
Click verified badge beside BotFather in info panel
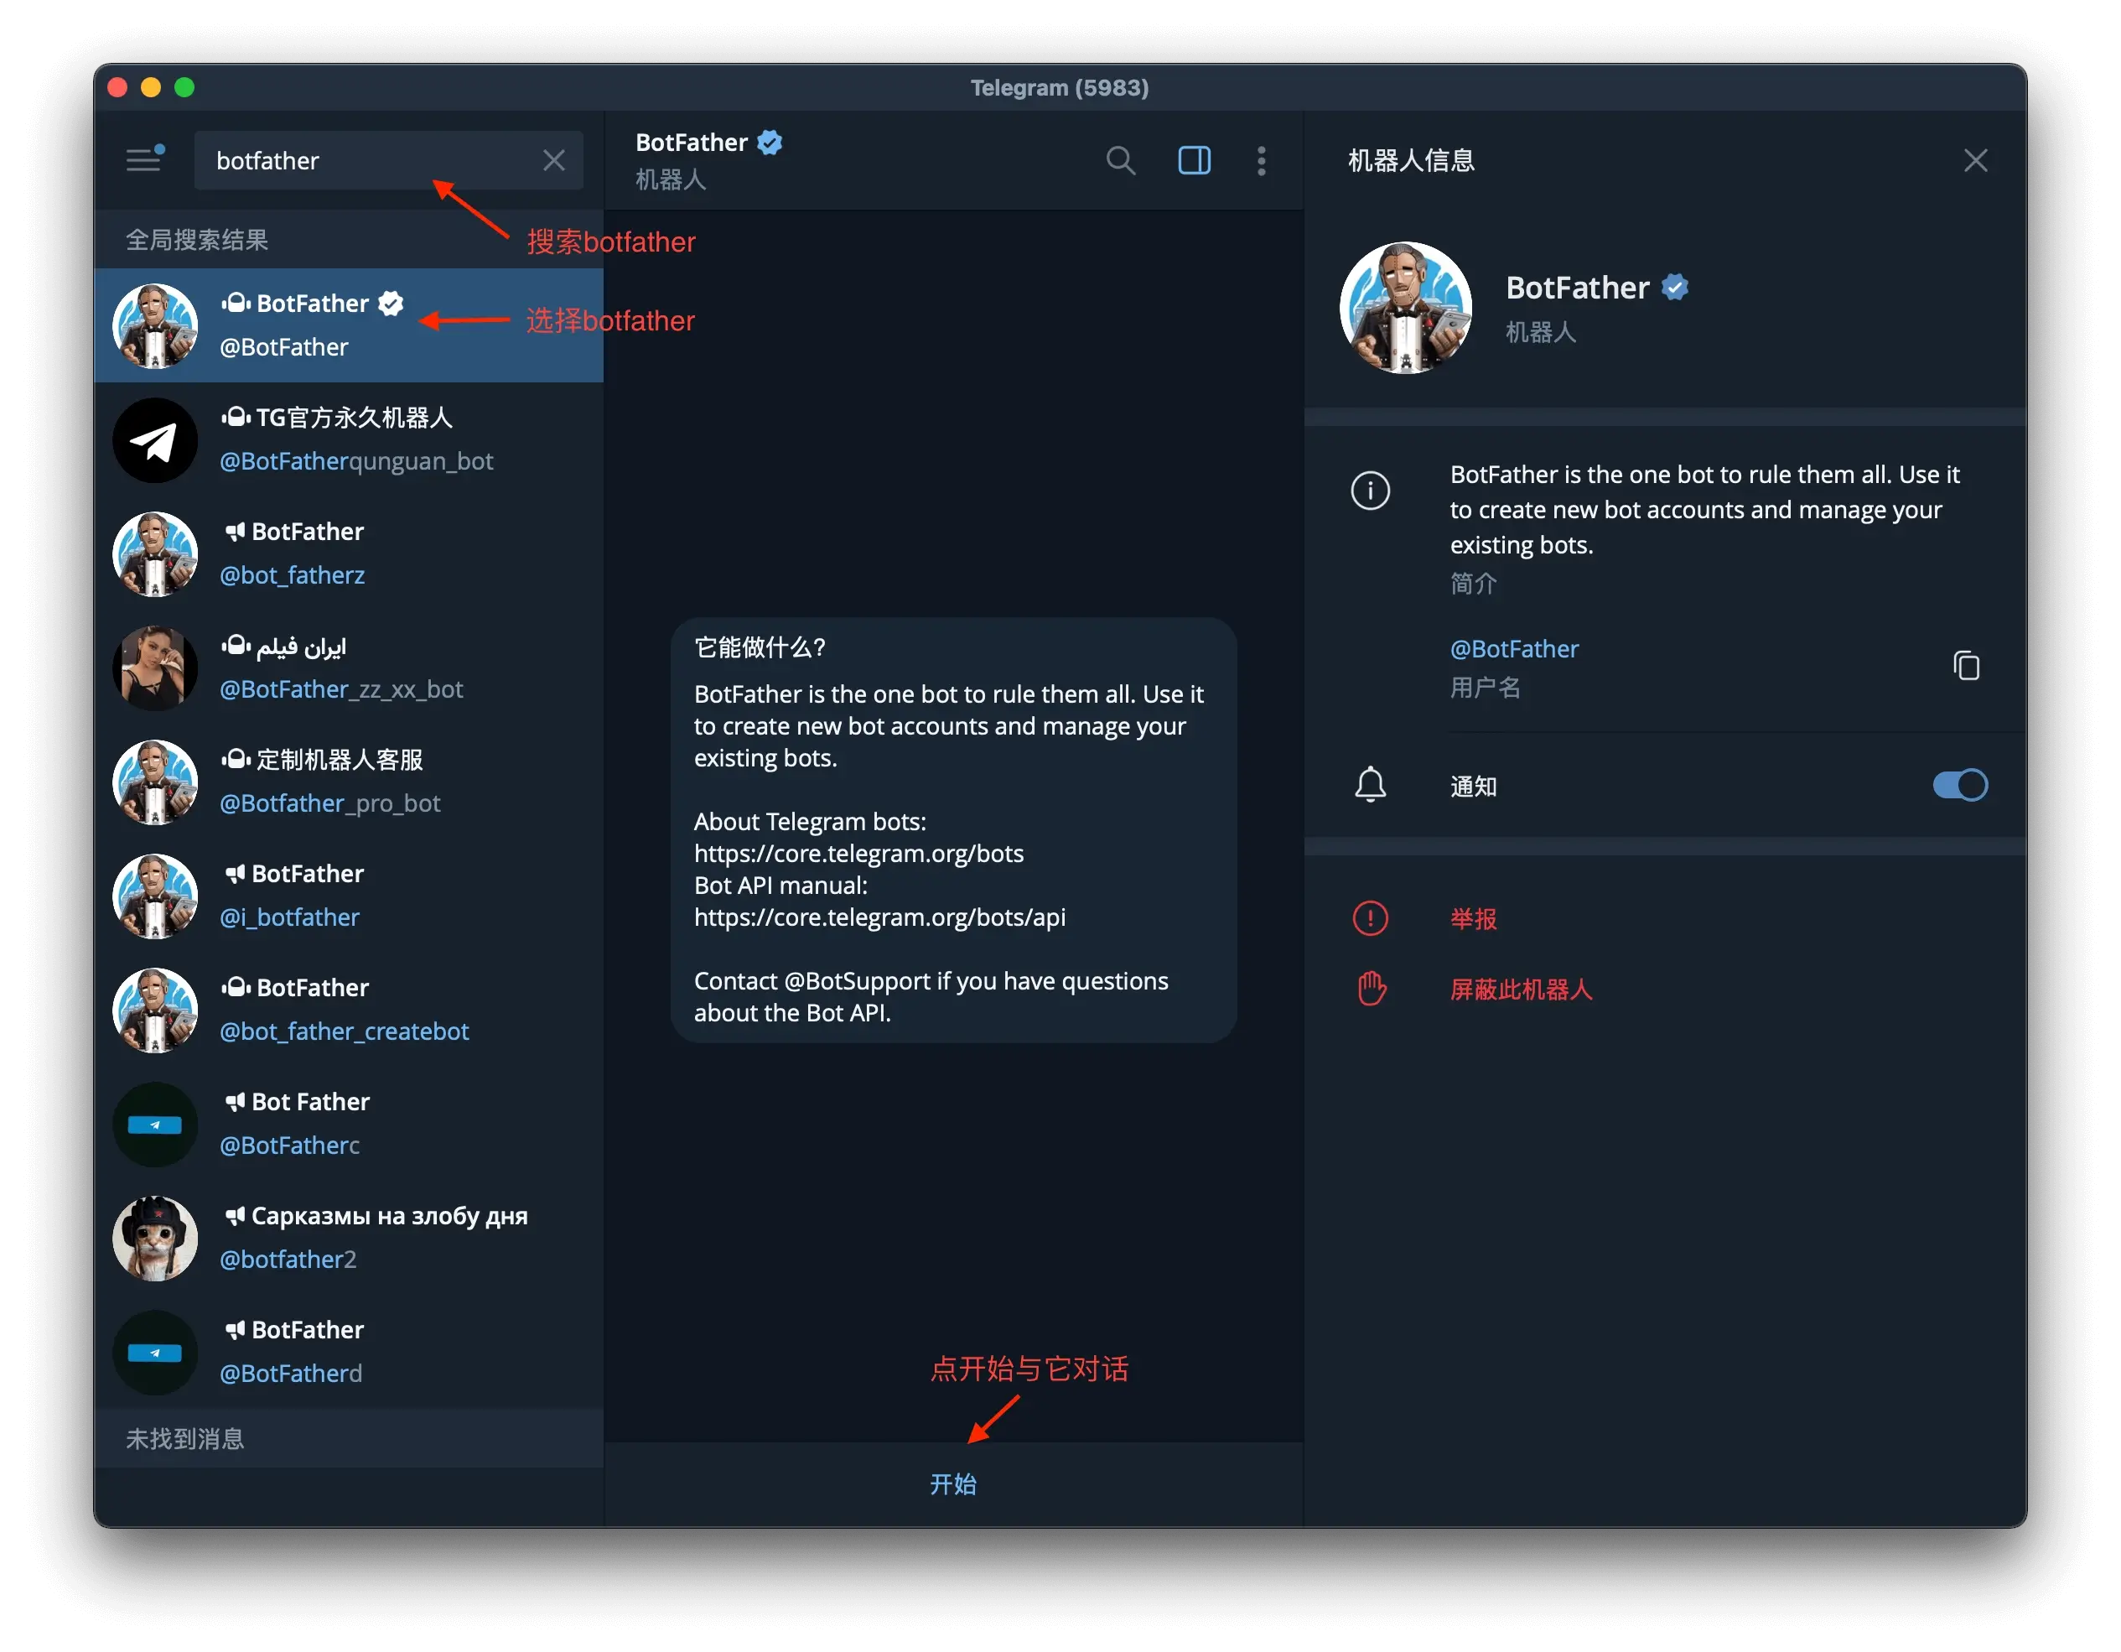1674,288
